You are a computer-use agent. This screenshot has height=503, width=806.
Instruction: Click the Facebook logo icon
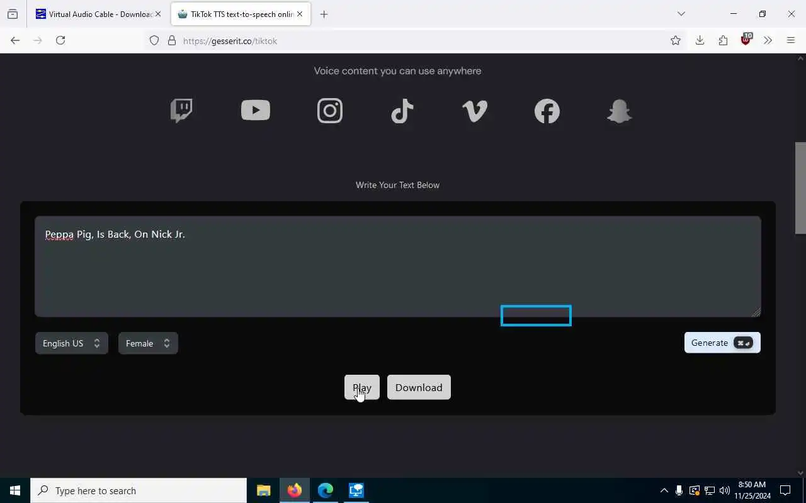(547, 111)
